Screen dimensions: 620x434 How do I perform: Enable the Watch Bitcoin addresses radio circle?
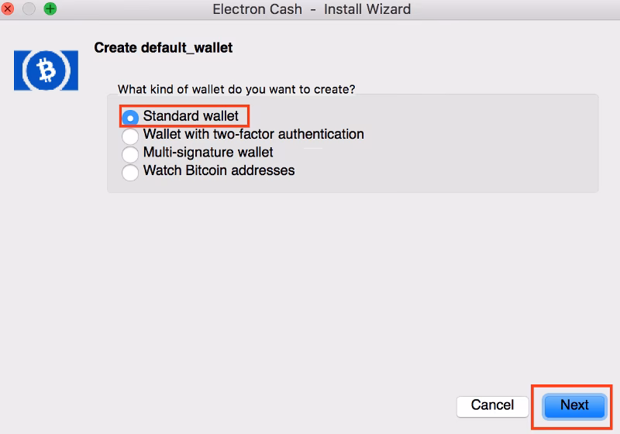tap(130, 171)
